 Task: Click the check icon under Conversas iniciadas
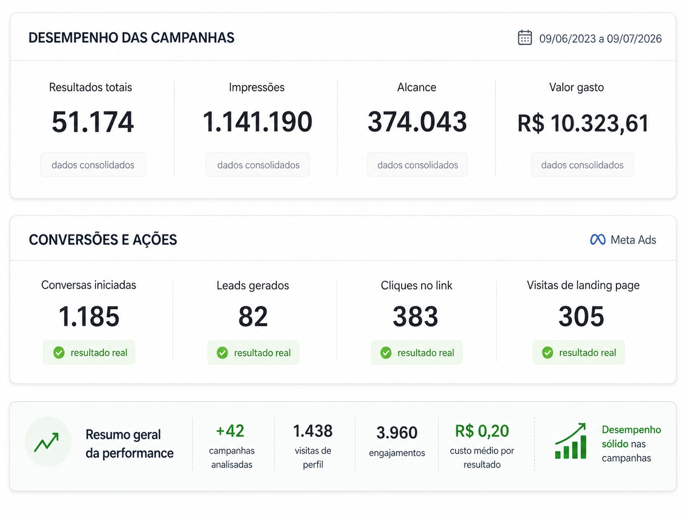click(59, 352)
